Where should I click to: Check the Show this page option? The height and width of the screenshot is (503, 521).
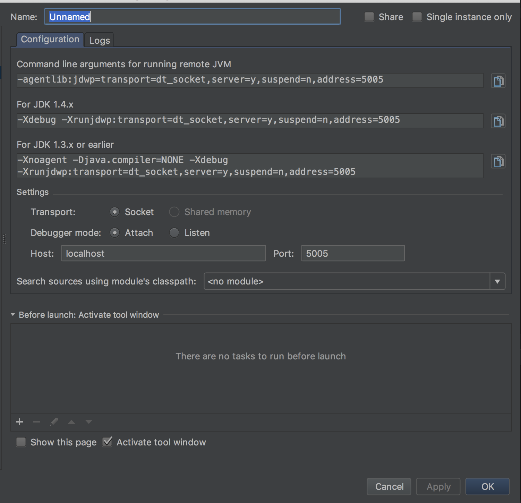[x=21, y=442]
